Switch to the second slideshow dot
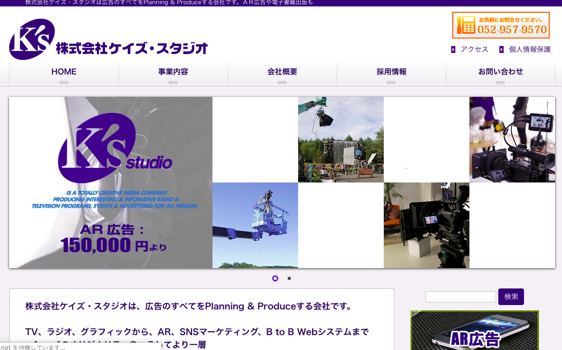The image size is (562, 350). pyautogui.click(x=289, y=278)
